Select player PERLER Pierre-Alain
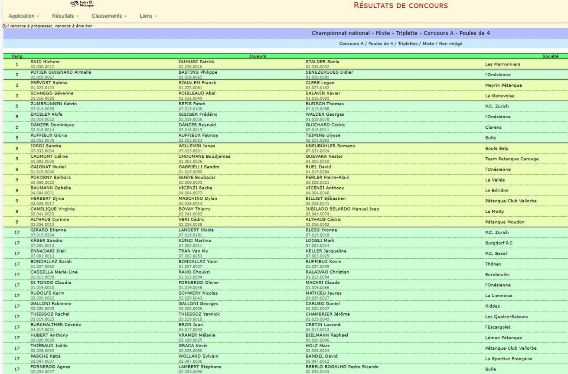This screenshot has width=568, height=374. point(327,177)
